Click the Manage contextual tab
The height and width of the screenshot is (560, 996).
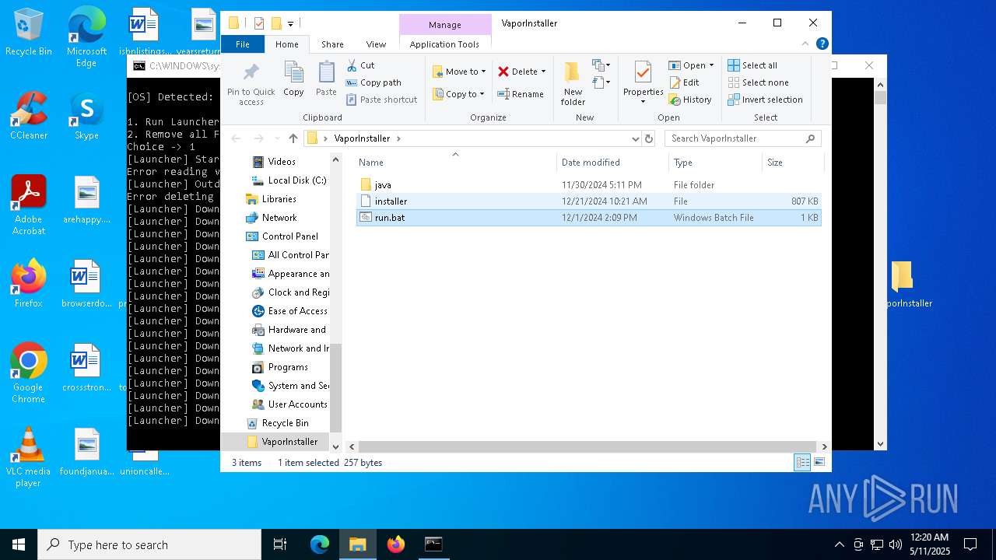point(444,24)
